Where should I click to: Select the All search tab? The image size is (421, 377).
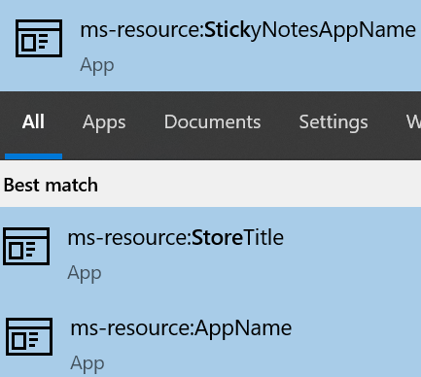[x=33, y=122]
